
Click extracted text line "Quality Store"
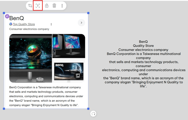click(143, 46)
